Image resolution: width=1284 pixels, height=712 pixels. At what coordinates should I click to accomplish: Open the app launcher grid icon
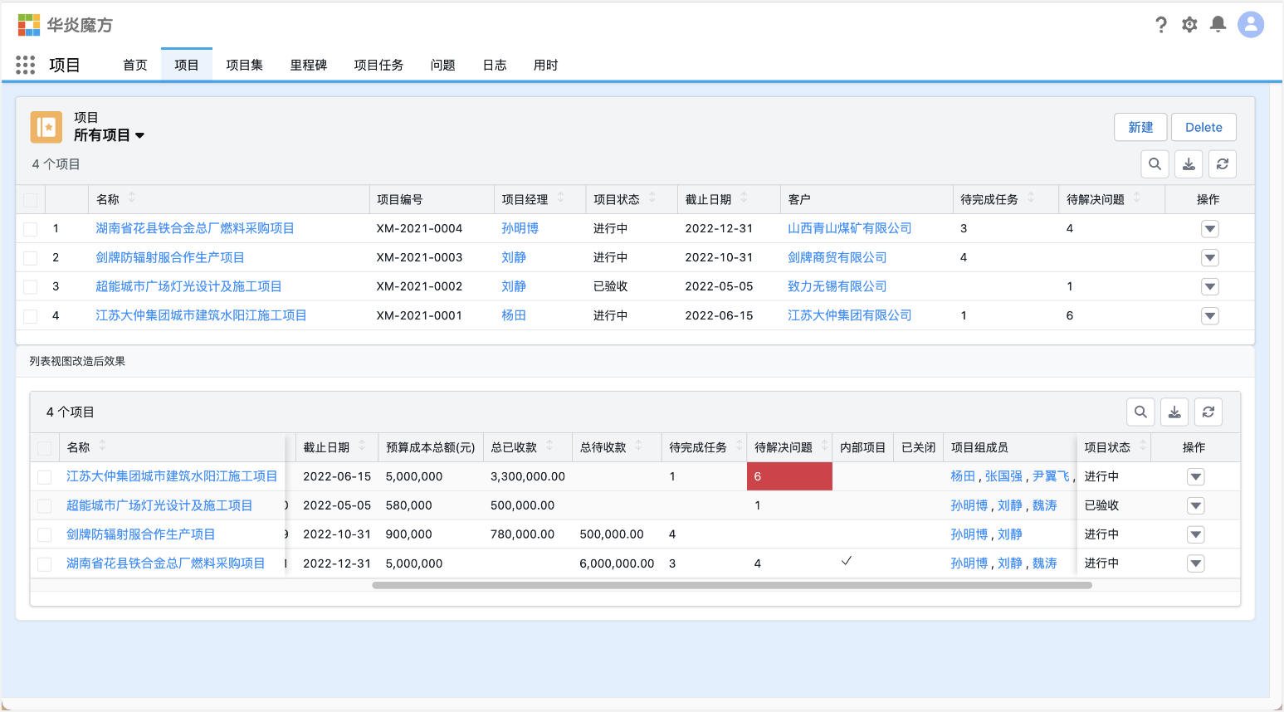click(25, 65)
